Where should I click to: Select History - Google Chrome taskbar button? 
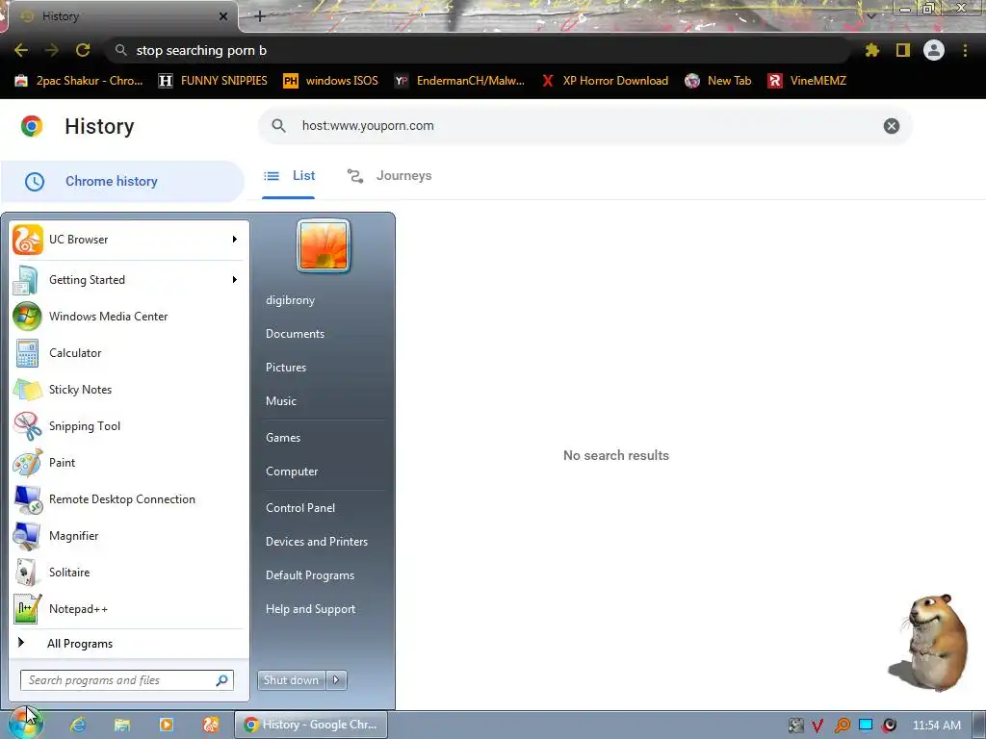click(311, 725)
